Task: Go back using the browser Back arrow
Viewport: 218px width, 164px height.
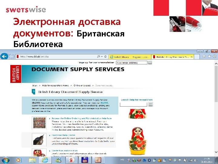Action: (4, 56)
